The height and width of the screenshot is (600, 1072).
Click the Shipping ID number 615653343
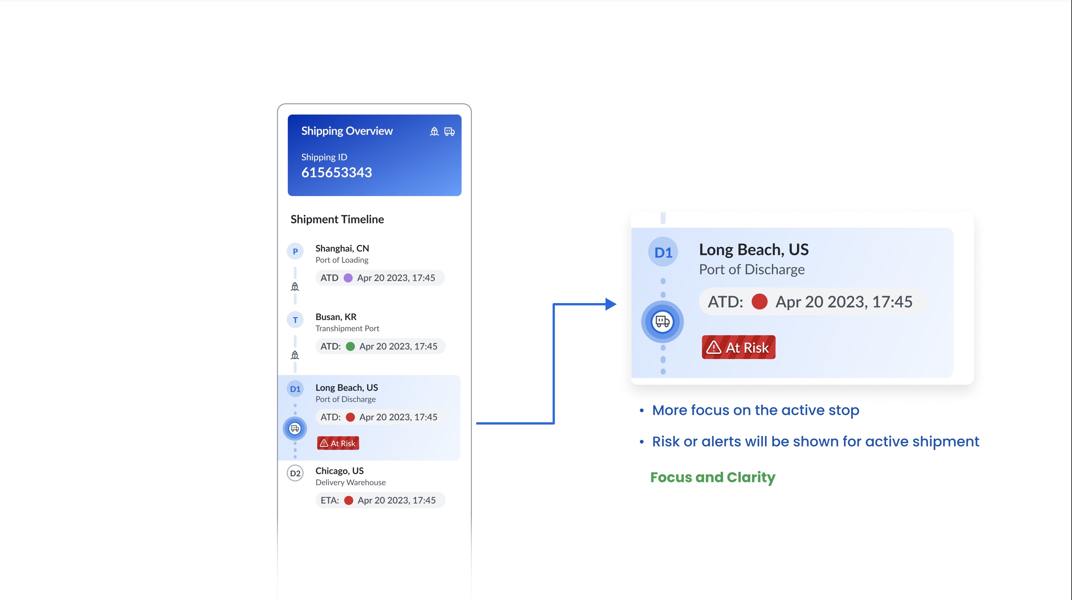click(337, 172)
